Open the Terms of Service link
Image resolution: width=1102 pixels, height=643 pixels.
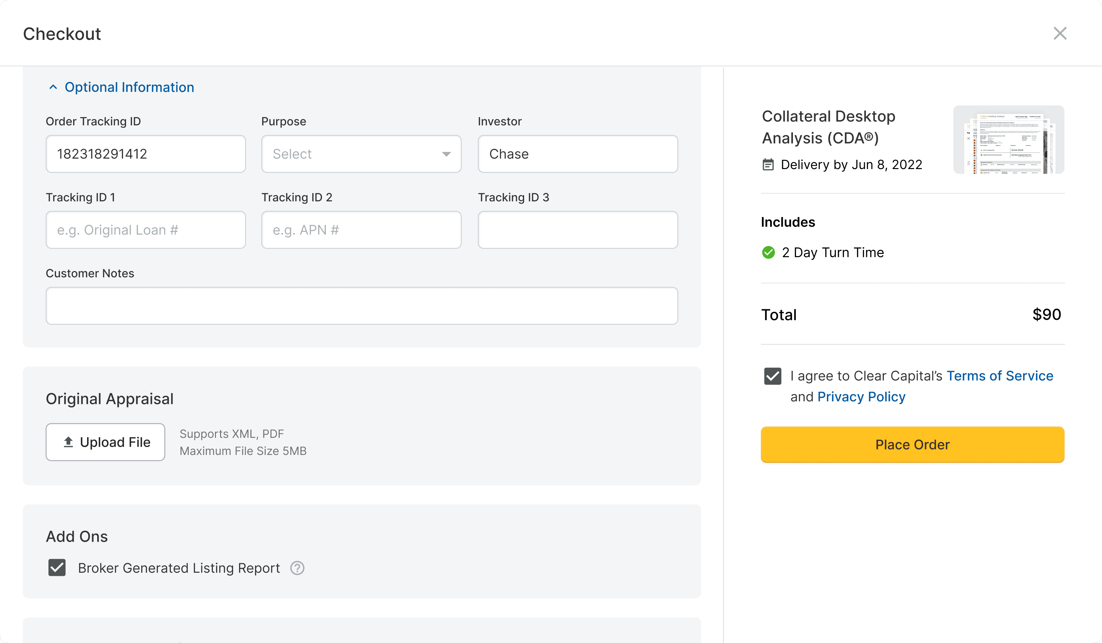1000,376
